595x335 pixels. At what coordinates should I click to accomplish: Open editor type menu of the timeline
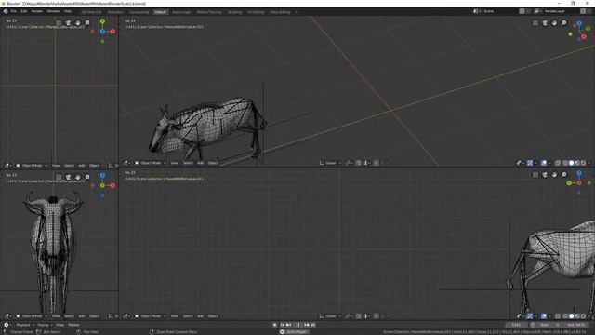[x=7, y=325]
